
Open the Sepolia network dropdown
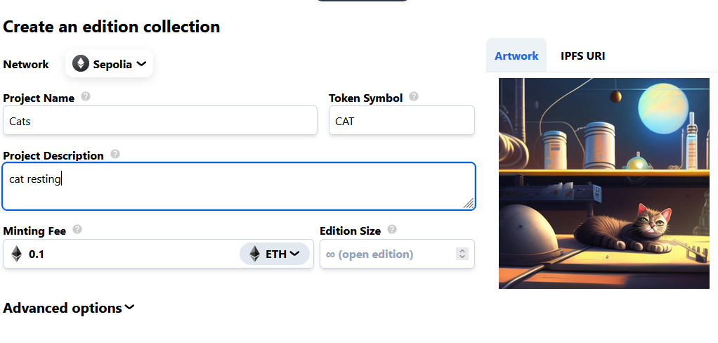pyautogui.click(x=110, y=64)
